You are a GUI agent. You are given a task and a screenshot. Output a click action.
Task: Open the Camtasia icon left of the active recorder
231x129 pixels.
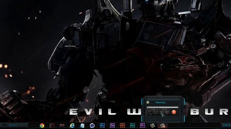pyautogui.click(x=152, y=125)
